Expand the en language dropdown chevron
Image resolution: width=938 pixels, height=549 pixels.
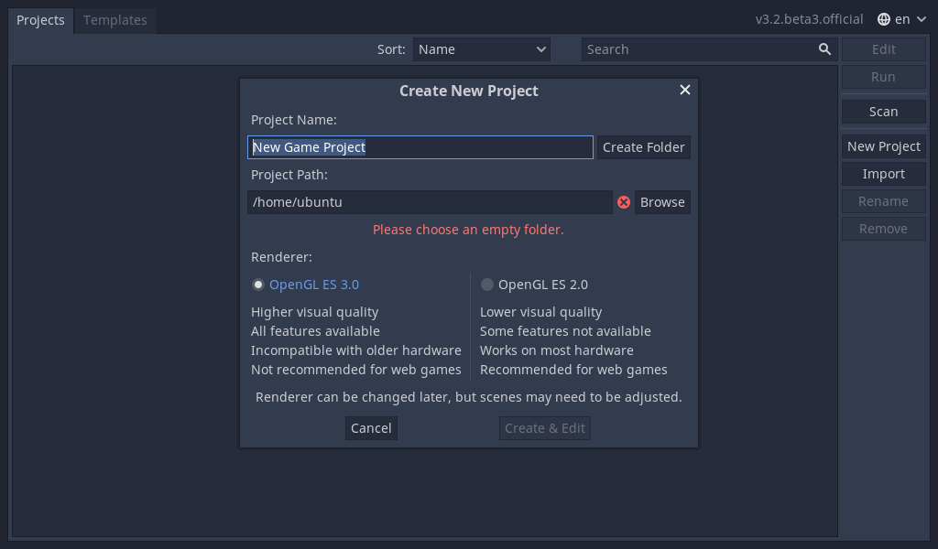tap(922, 19)
